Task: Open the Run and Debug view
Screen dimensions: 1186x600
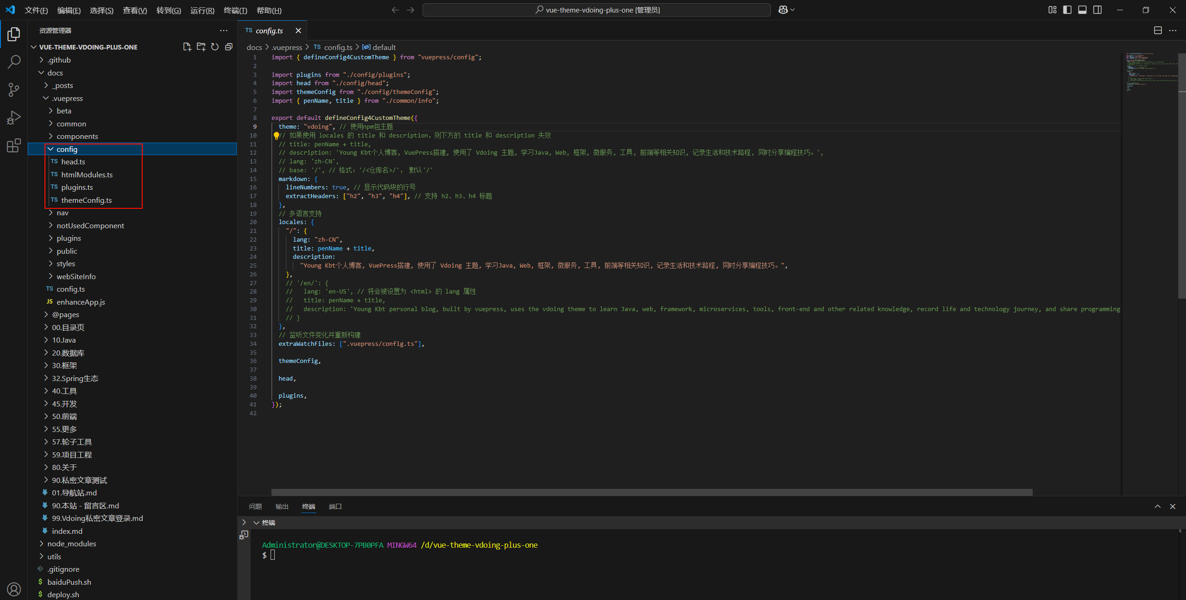Action: [14, 118]
